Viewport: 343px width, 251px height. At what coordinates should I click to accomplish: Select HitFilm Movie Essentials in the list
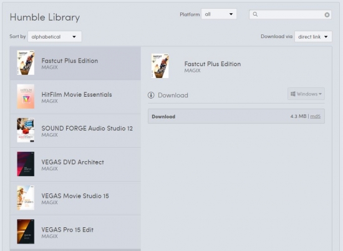(75, 97)
